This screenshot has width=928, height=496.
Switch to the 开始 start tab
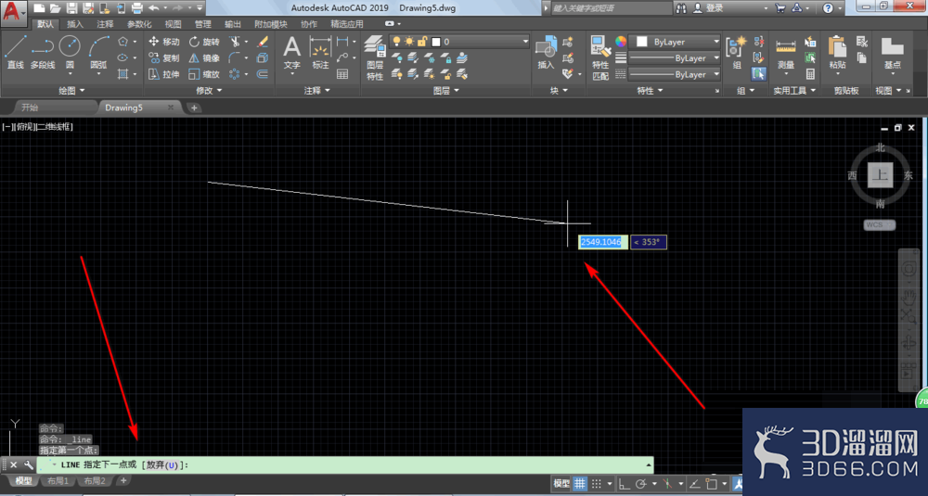pos(30,108)
